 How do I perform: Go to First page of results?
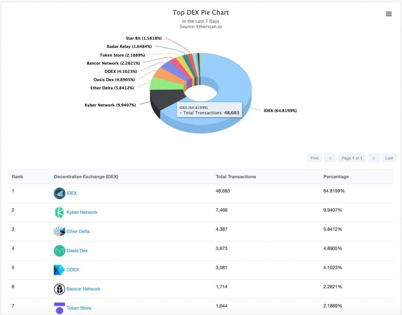(314, 158)
